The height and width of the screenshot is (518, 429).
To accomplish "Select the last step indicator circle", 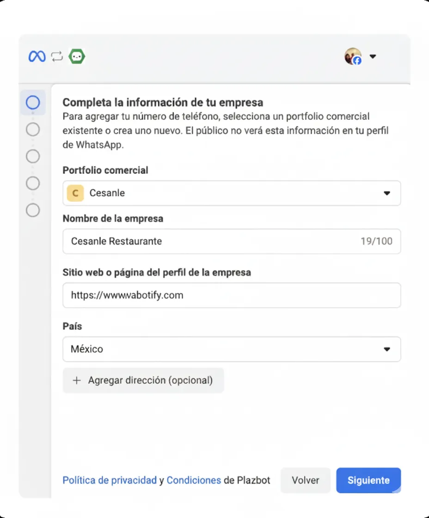I will pyautogui.click(x=33, y=210).
